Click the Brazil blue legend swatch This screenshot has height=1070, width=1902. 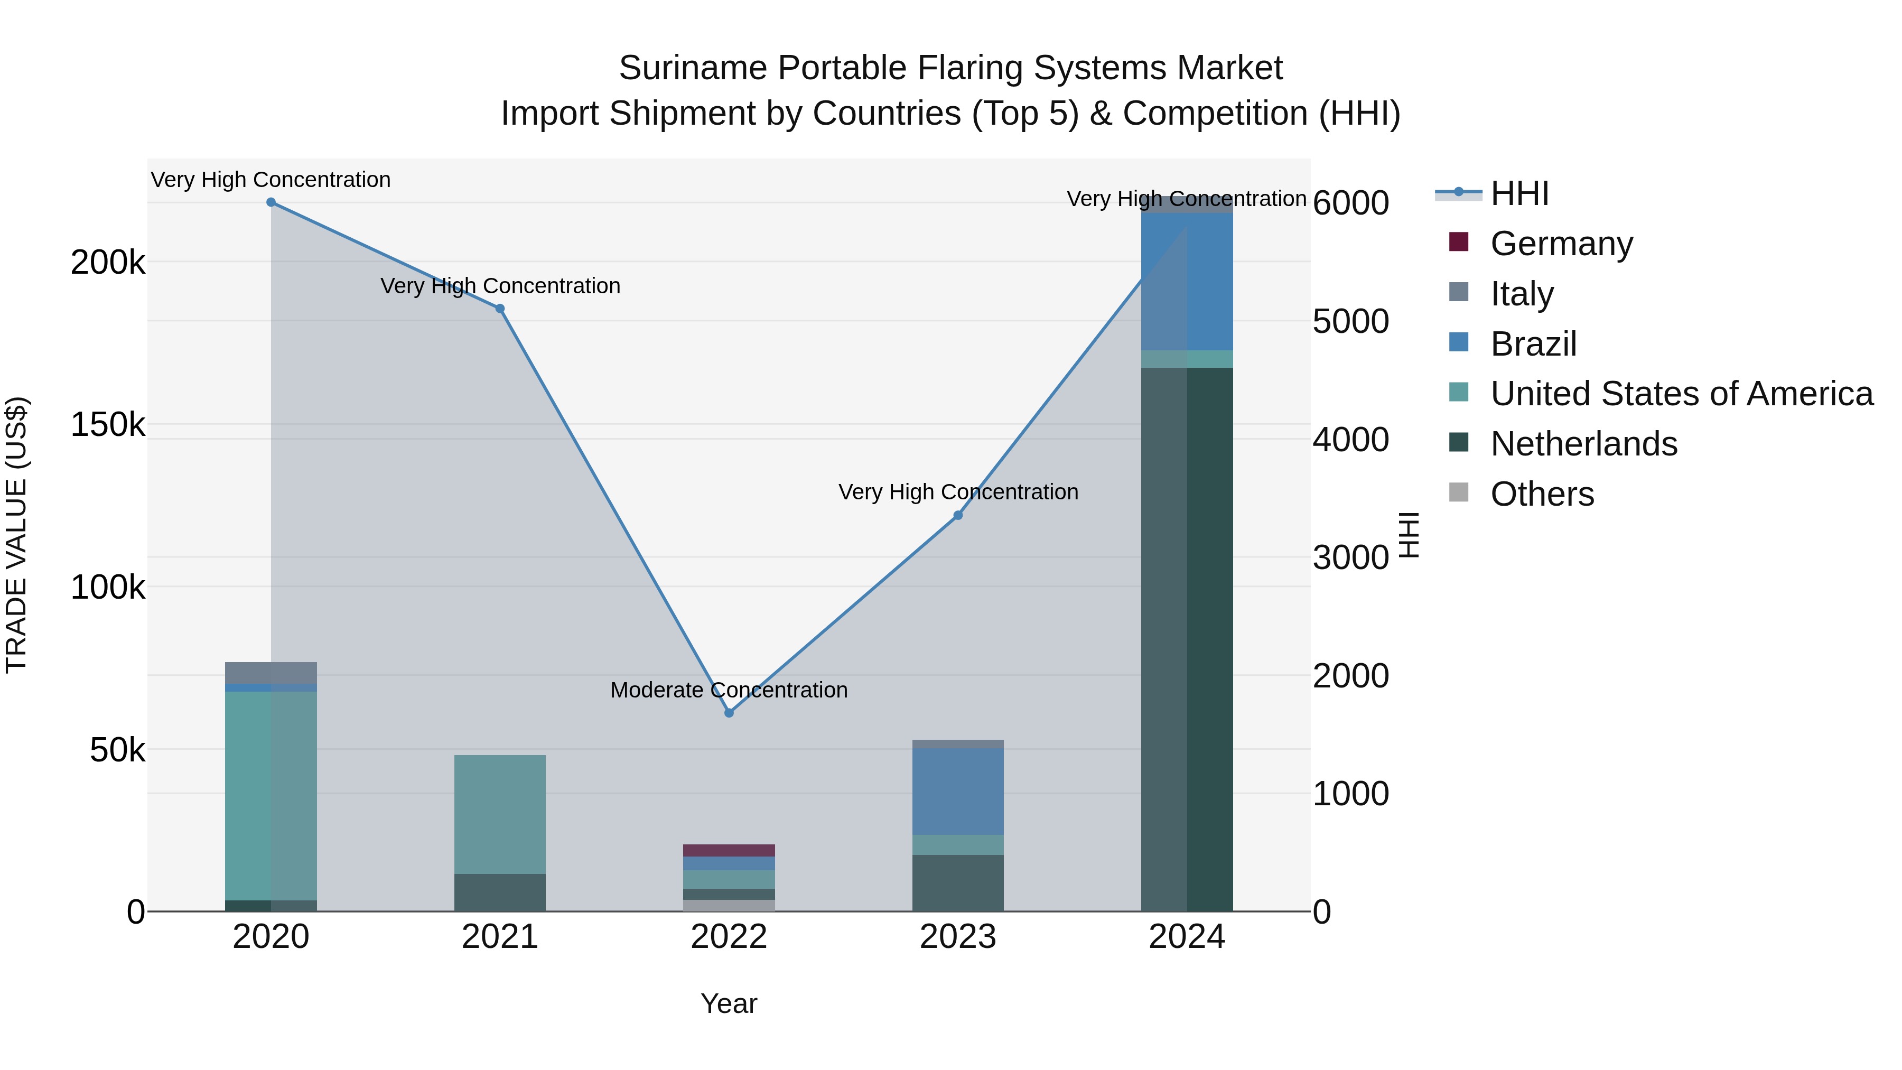pos(1459,342)
